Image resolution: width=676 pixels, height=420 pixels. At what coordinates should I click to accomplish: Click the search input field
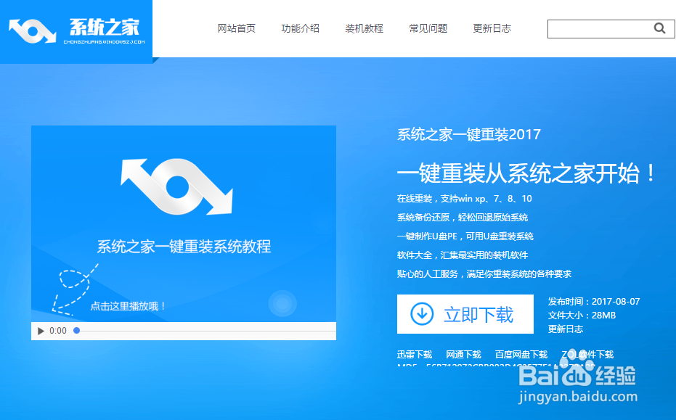pyautogui.click(x=611, y=29)
